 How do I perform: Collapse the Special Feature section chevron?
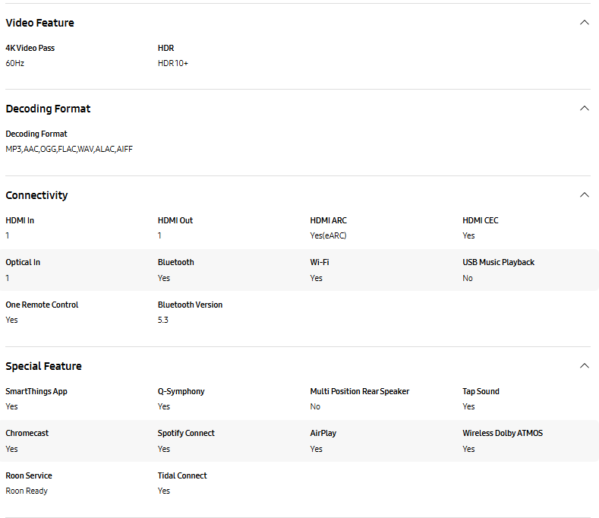click(584, 366)
